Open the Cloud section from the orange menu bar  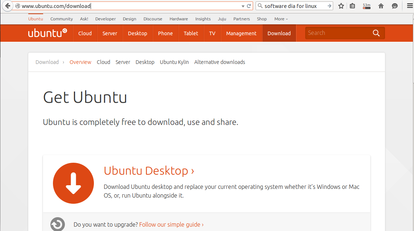[85, 33]
